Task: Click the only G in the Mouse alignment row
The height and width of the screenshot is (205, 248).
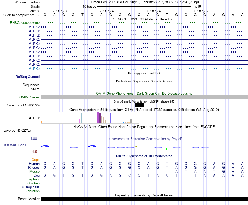Action: click(x=223, y=172)
